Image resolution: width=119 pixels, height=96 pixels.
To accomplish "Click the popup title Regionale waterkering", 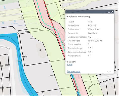I will (x=78, y=17).
